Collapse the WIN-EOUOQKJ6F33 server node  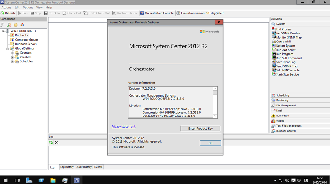pyautogui.click(x=3, y=31)
